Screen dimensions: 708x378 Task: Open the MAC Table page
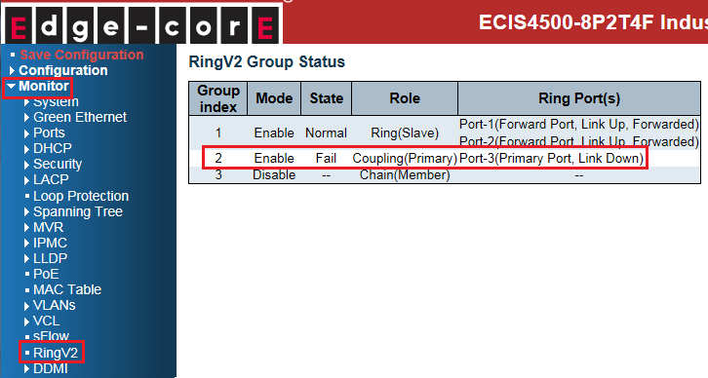coord(67,289)
